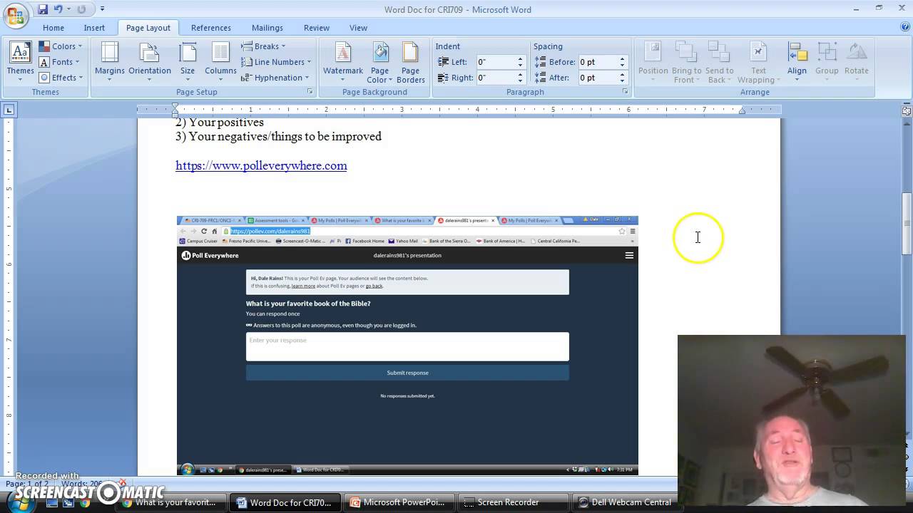This screenshot has height=513, width=913.
Task: Open Customize Quick Access Toolbar arrow
Action: 102,9
